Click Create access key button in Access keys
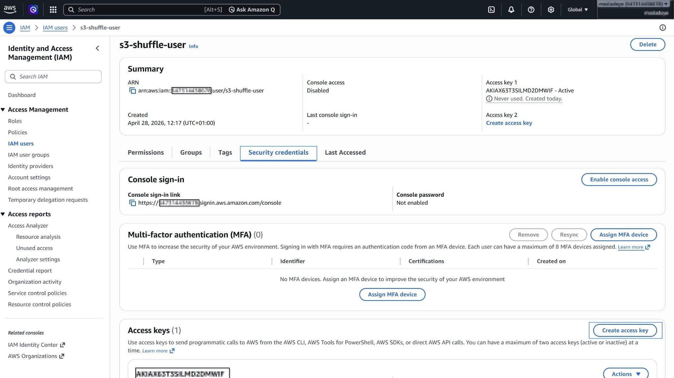 click(625, 330)
